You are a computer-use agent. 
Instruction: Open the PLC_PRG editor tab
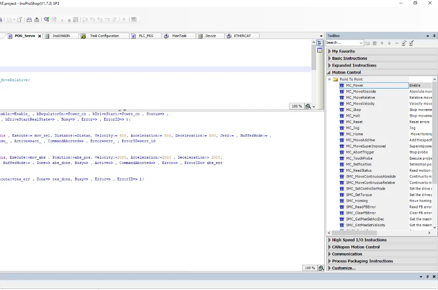146,36
